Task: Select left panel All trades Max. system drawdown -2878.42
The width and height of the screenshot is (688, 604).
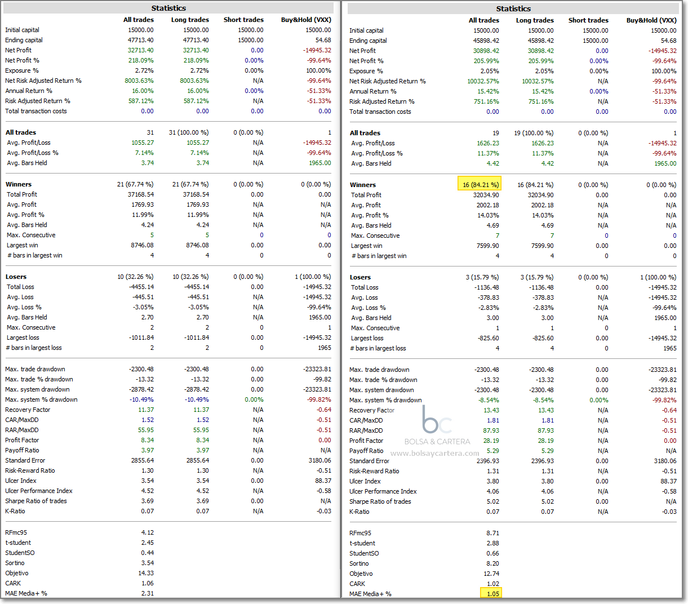Action: (x=141, y=389)
